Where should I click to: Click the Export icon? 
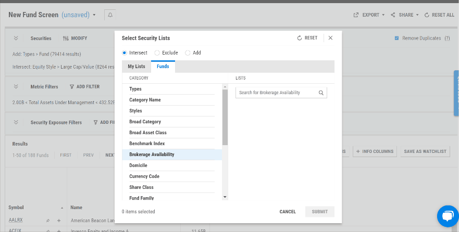pos(356,15)
